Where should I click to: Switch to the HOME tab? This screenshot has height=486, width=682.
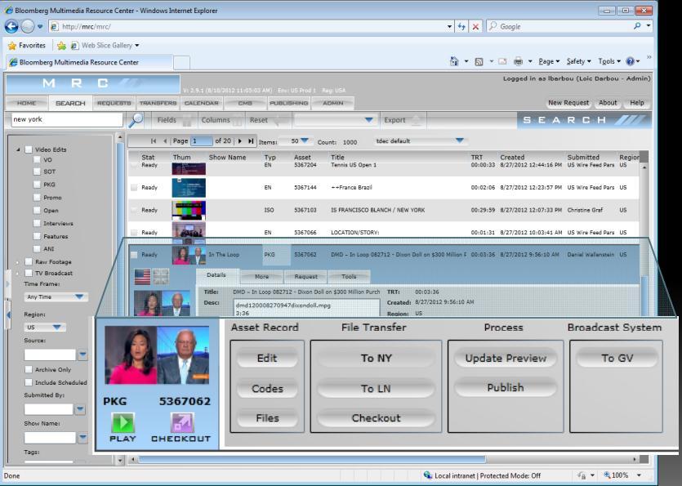26,103
